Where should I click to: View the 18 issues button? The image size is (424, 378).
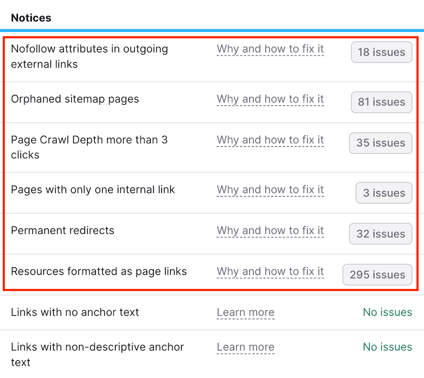point(381,52)
